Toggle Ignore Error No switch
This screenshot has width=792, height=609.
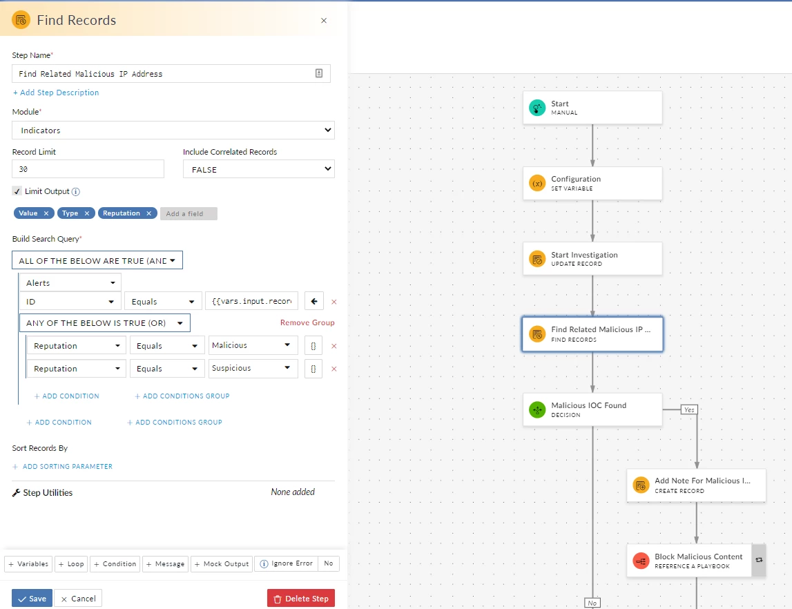(x=328, y=563)
